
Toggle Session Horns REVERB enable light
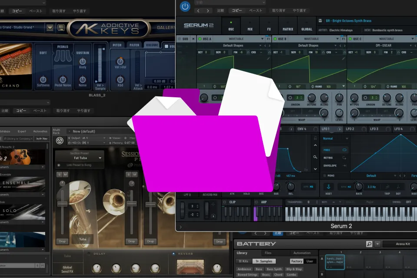174,254
